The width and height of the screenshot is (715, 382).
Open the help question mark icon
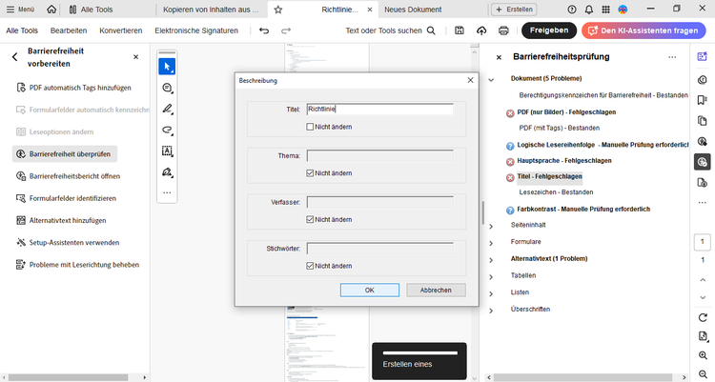(x=572, y=10)
